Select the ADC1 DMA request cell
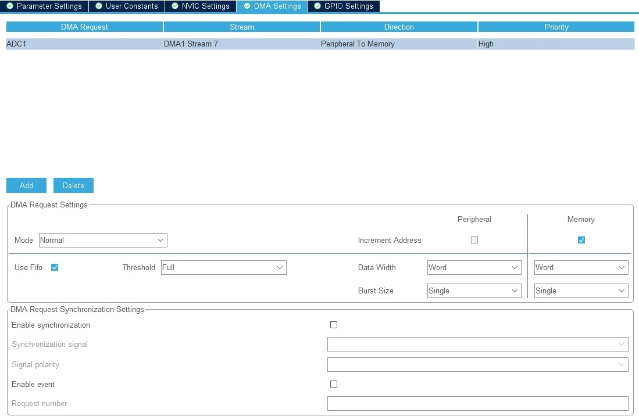The height and width of the screenshot is (416, 639). pos(84,44)
